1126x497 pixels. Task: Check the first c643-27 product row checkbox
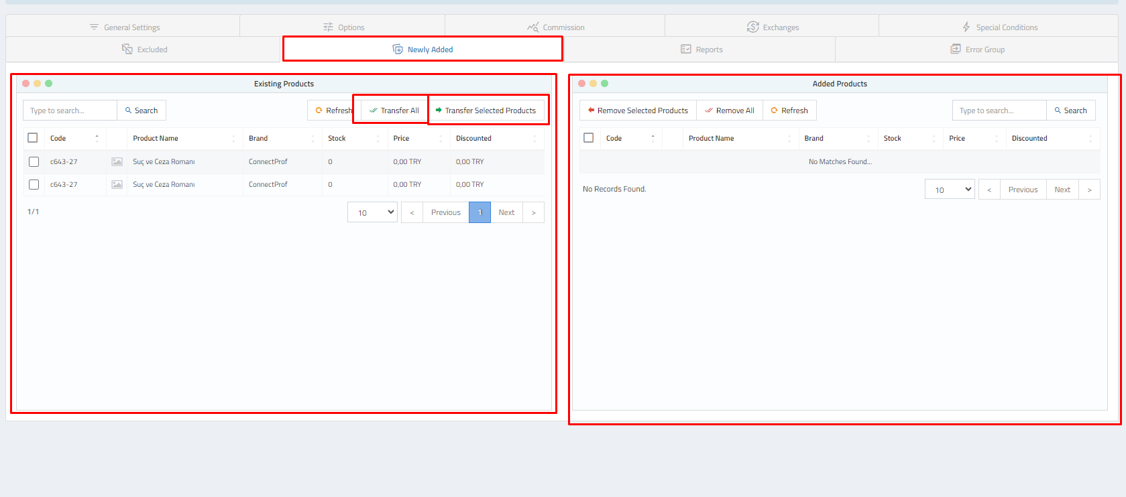pos(34,161)
